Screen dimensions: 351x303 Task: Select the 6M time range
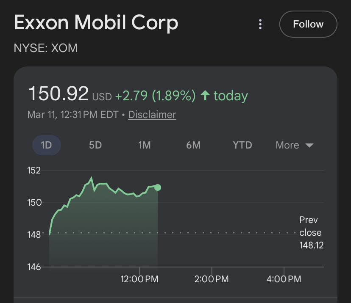(193, 145)
